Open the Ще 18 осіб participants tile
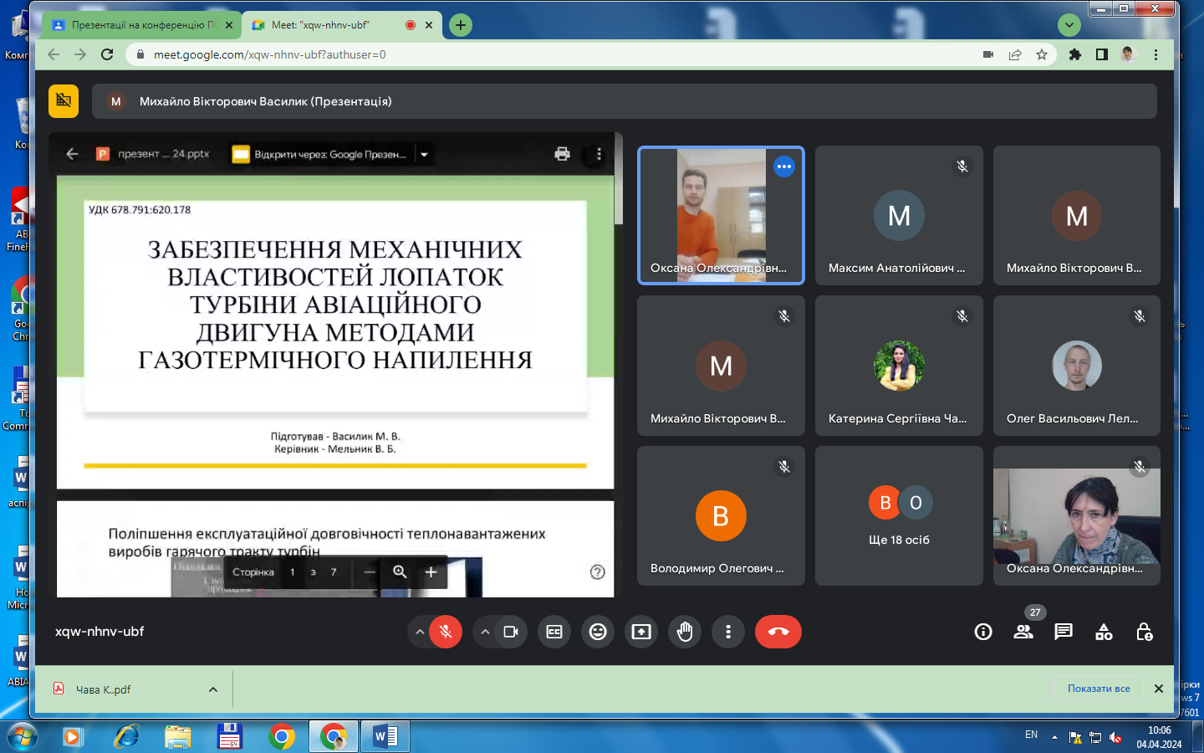1204x753 pixels. point(899,515)
